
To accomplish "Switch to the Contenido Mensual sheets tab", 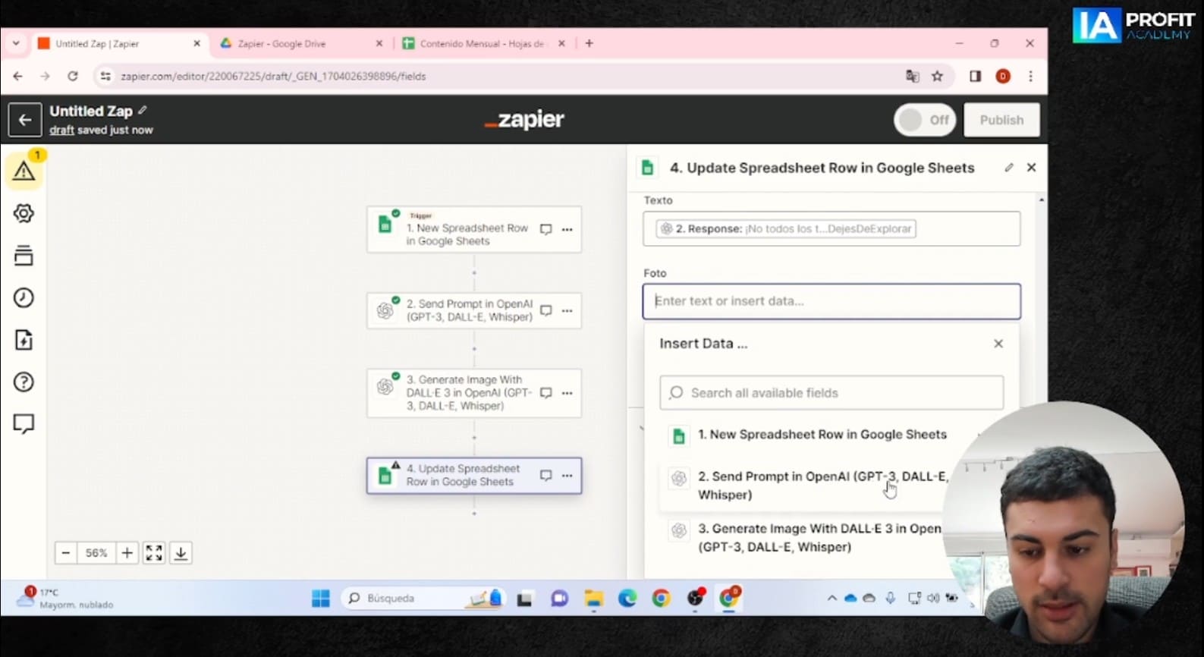I will pos(483,44).
